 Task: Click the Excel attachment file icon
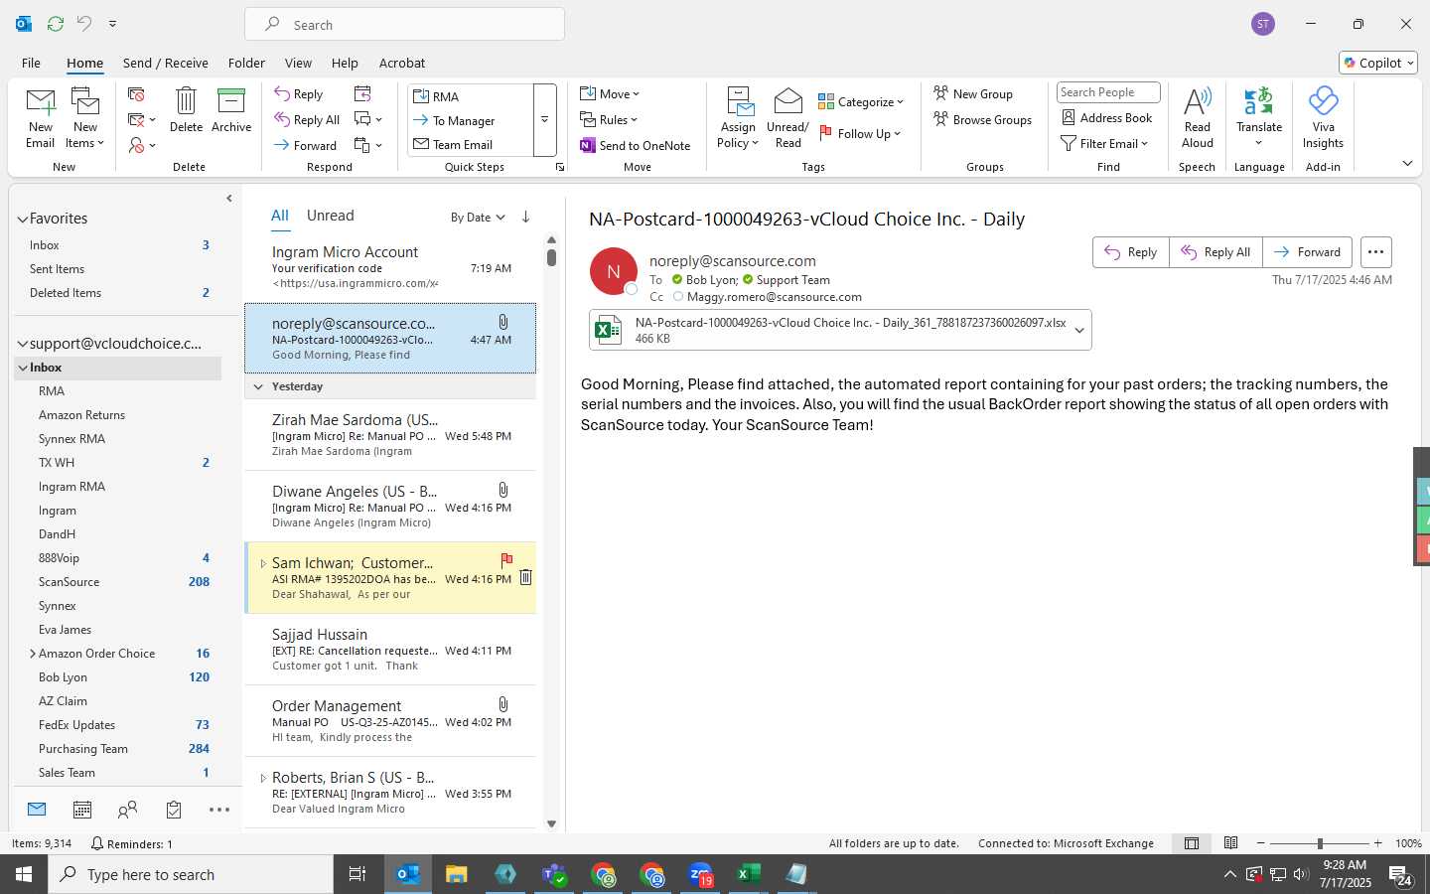point(608,330)
